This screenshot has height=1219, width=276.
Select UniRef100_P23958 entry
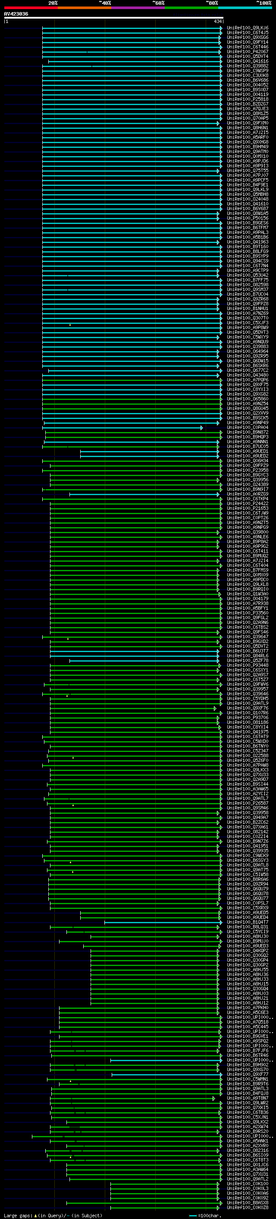pos(248,470)
